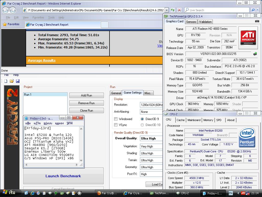Switch to the Misc. tab in Run panel
Viewport: 262px width, 197px height.
point(148,93)
